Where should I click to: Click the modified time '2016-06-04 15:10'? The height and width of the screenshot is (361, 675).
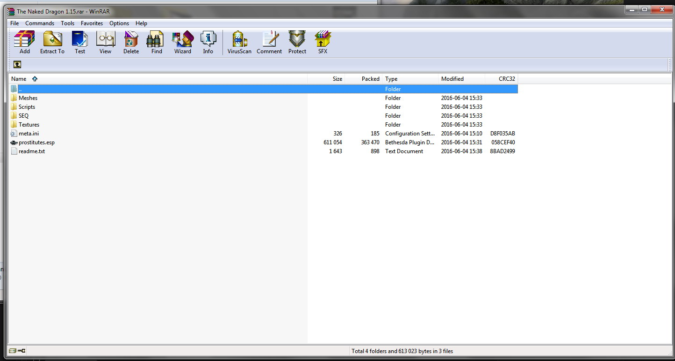[x=462, y=134]
